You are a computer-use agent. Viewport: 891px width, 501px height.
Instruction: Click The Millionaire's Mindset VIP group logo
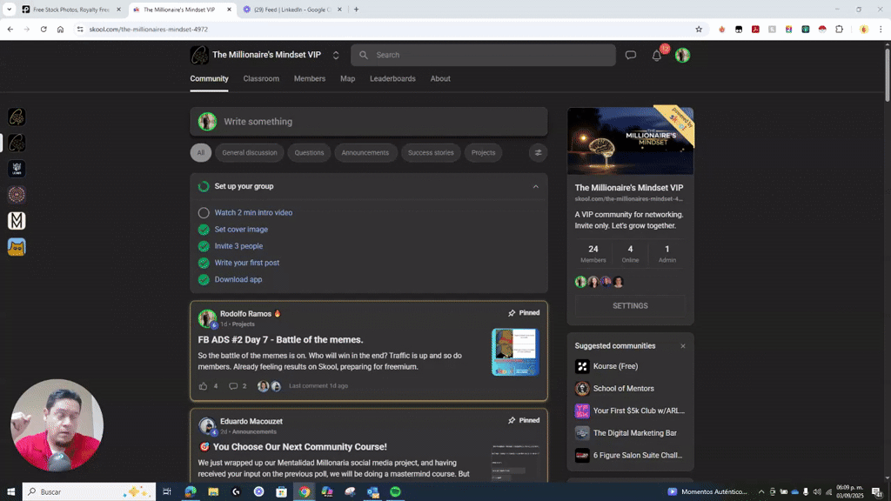(x=199, y=55)
